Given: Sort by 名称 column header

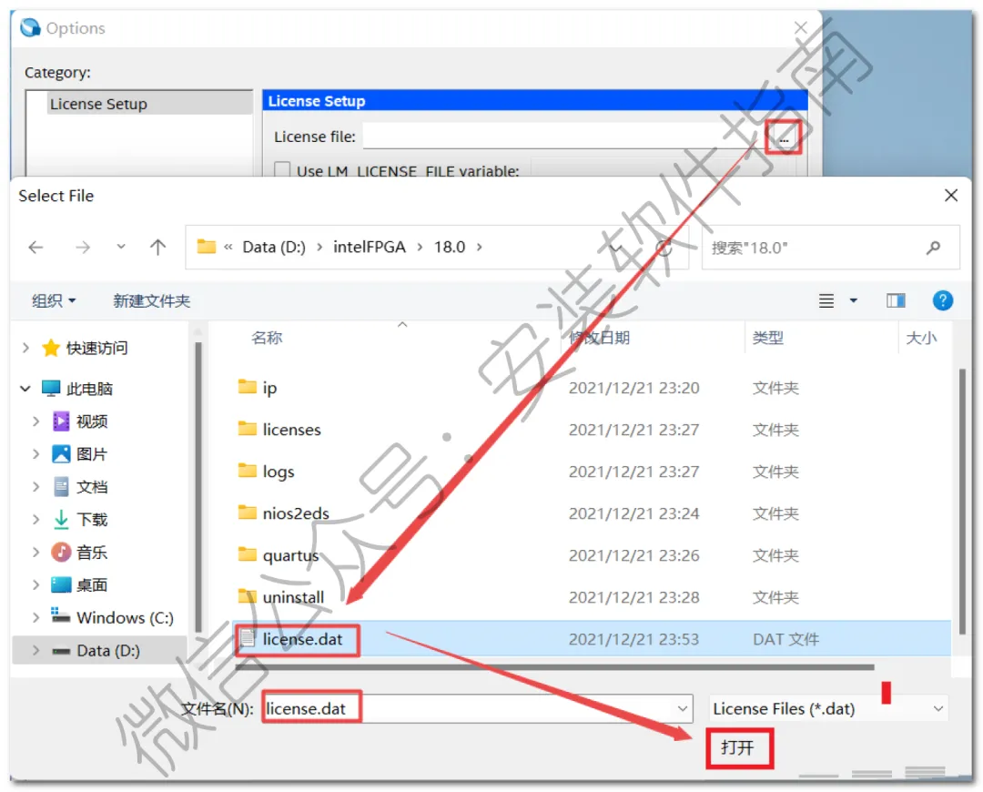Looking at the screenshot, I should [x=267, y=338].
